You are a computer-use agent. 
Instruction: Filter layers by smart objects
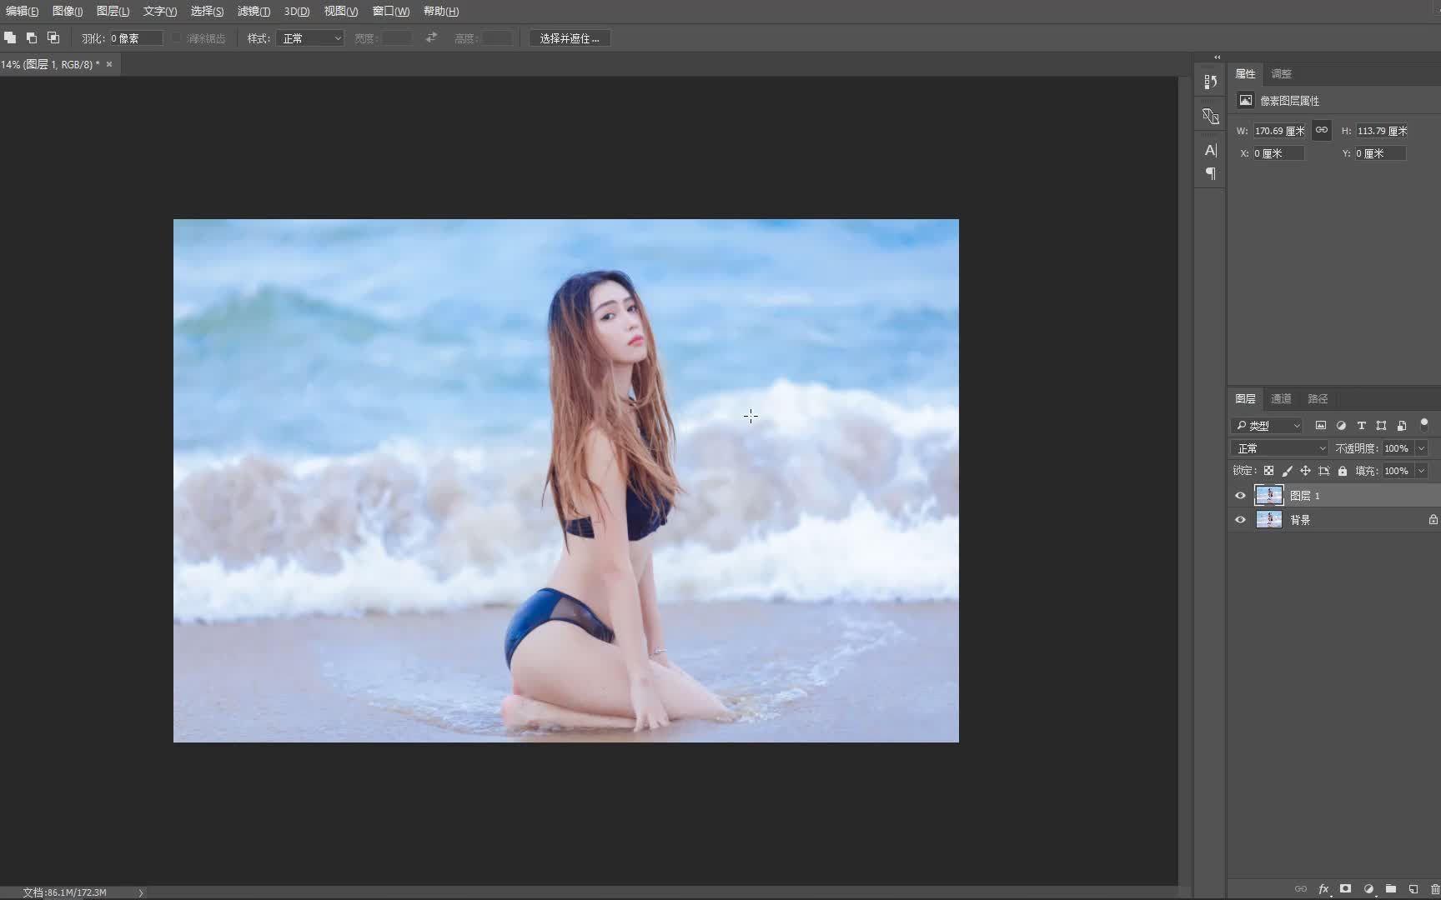coord(1402,425)
